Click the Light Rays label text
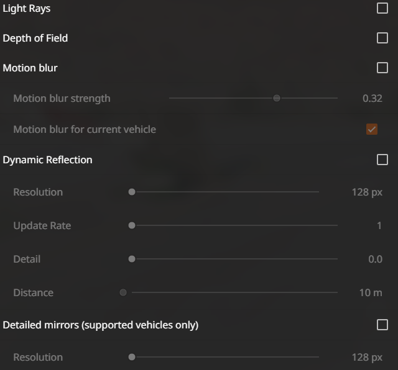The width and height of the screenshot is (398, 370). coord(26,8)
